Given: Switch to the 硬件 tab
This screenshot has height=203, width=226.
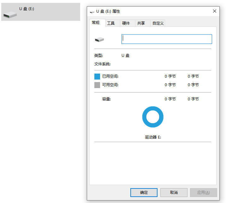Looking at the screenshot, I should pos(126,23).
